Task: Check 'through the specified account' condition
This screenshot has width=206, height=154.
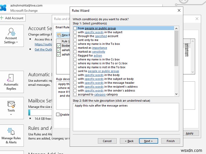Action: click(75, 36)
